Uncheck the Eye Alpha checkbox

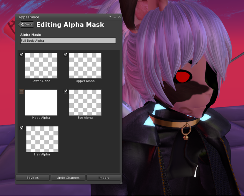[66, 91]
